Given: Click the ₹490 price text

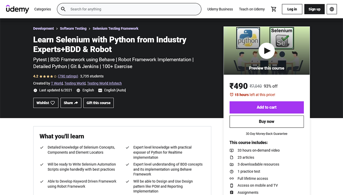Looking at the screenshot, I should (238, 86).
